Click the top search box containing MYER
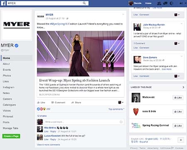187x150 pixels. tap(47, 3)
